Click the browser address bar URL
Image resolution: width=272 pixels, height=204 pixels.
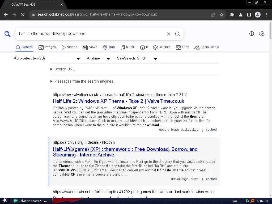(97, 15)
